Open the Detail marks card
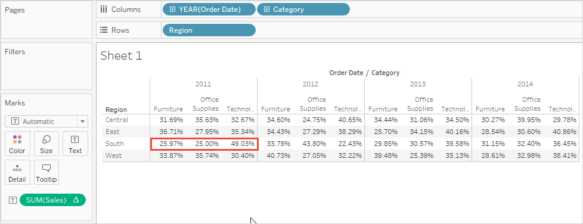The height and width of the screenshot is (224, 583). (x=17, y=172)
